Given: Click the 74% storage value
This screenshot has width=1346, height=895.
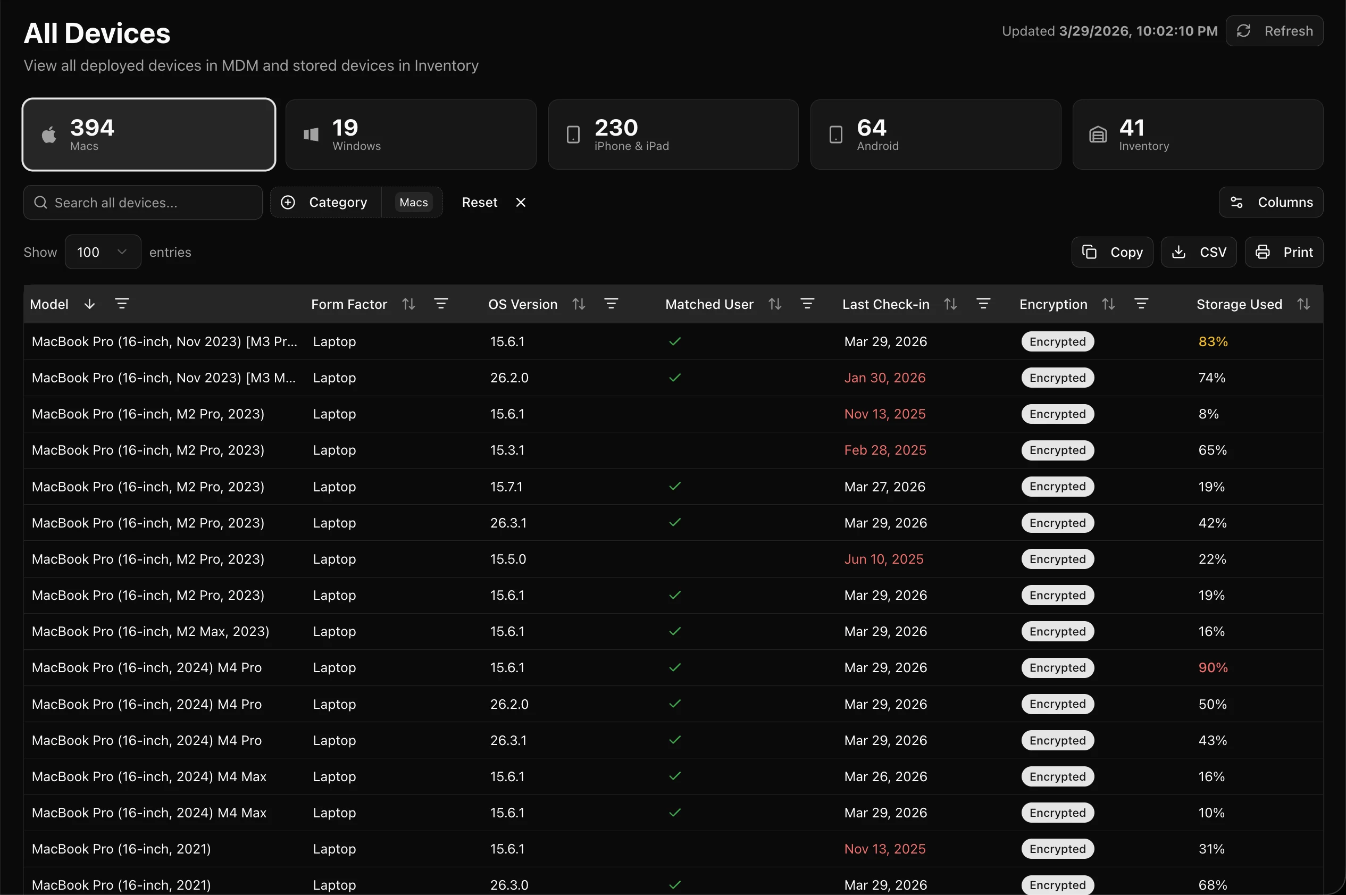Looking at the screenshot, I should (x=1212, y=378).
